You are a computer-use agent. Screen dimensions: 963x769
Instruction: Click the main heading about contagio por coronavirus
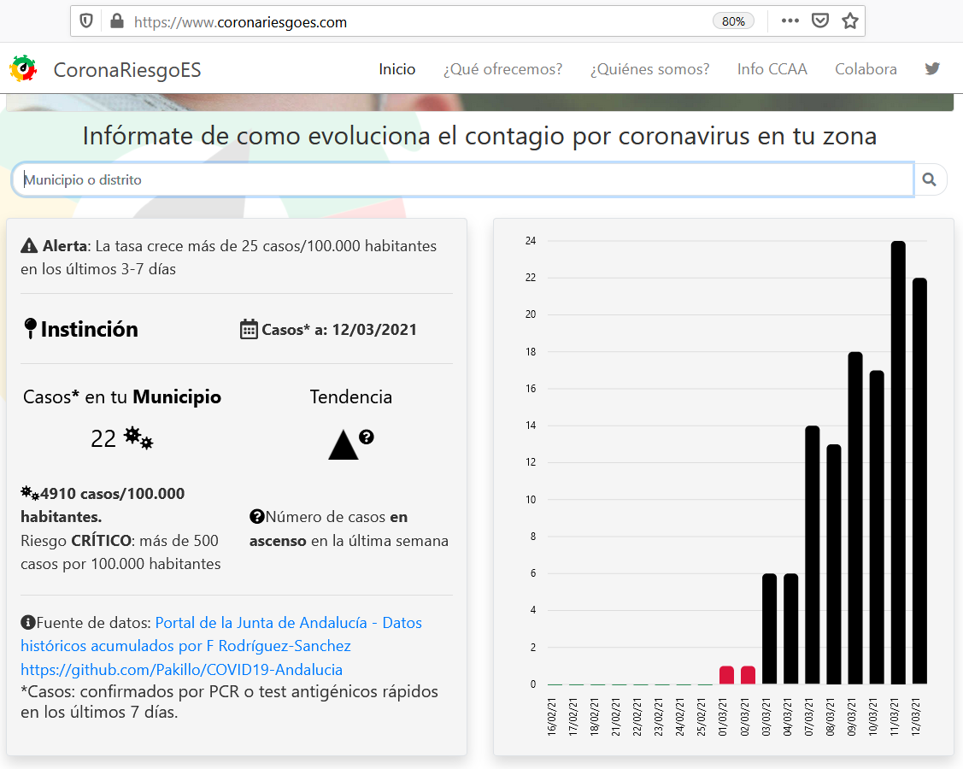[479, 136]
